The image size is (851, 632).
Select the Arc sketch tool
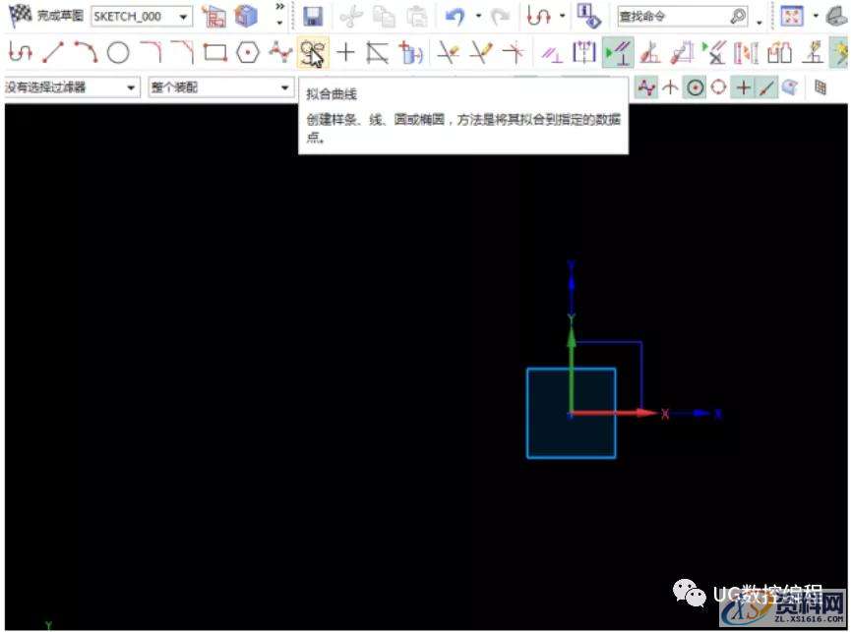(x=85, y=53)
